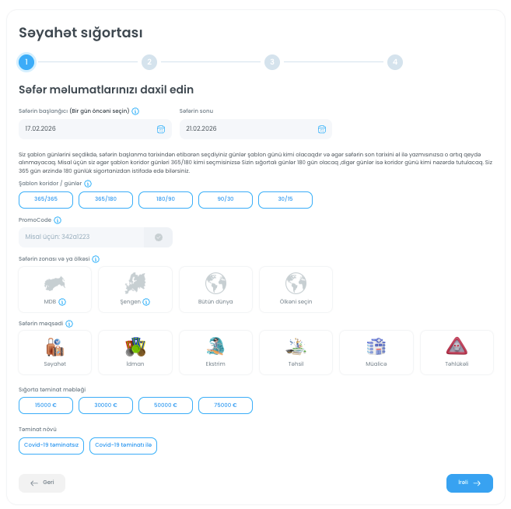Click info icon next to PromoCode label
Viewport: 511px width, 509px height.
(x=58, y=220)
